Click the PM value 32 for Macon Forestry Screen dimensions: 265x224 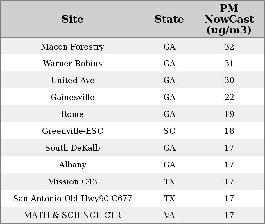[229, 47]
